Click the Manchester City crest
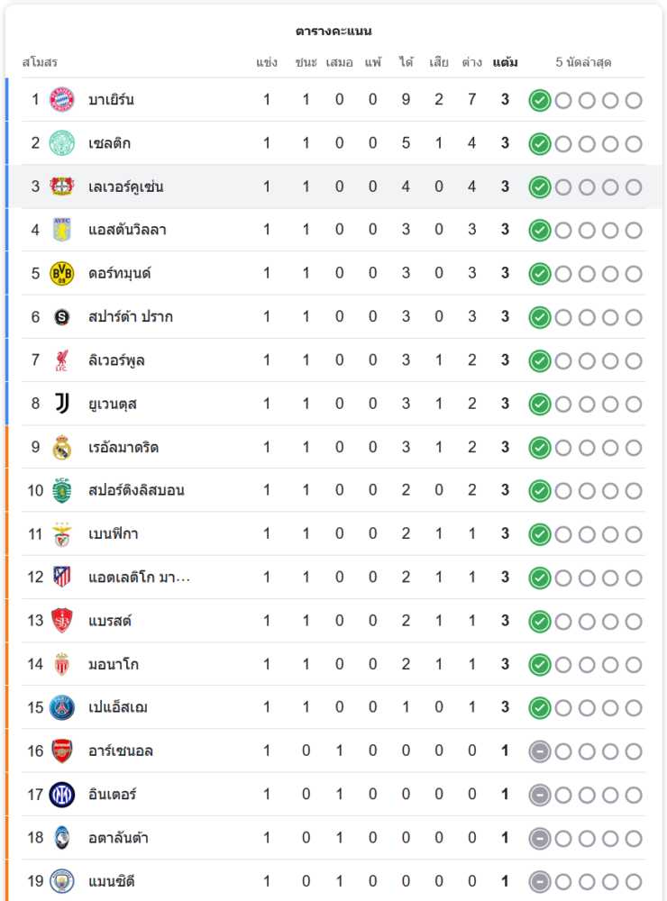 [61, 880]
